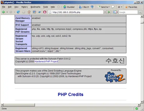Screen dimensions: 144x111
Task: Click vertical scrollbar down arrow
Action: click(142, 102)
